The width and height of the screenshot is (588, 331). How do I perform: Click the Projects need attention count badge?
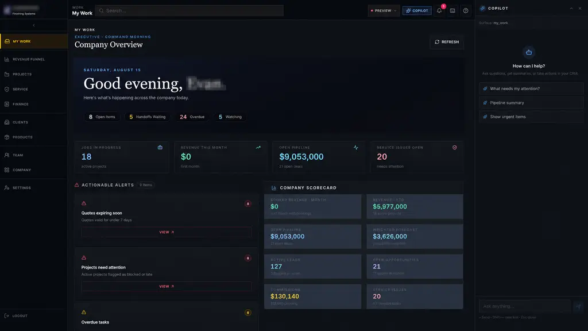pos(248,258)
